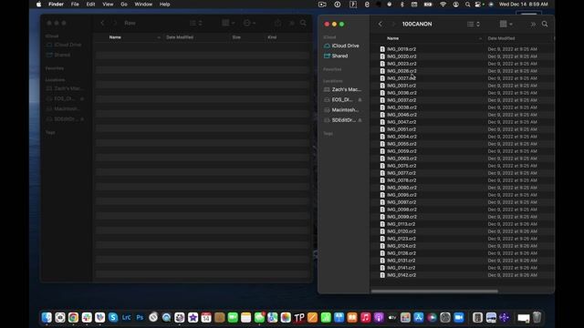584x328 pixels.
Task: Open the Finder menu
Action: pyautogui.click(x=56, y=5)
